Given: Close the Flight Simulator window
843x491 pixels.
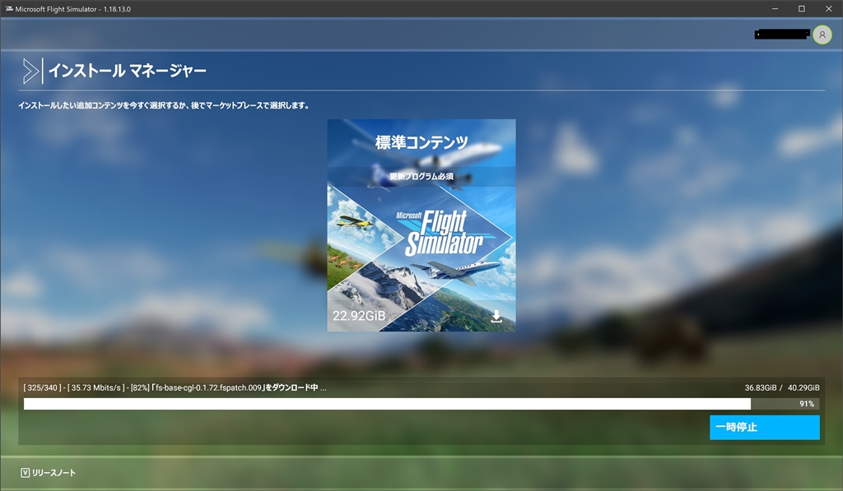Looking at the screenshot, I should 828,8.
